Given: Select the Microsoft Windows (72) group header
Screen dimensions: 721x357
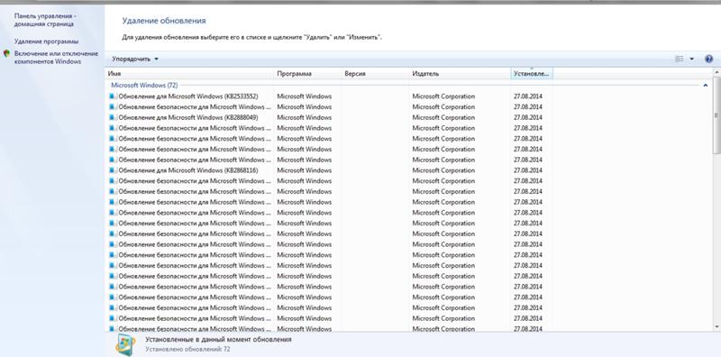Looking at the screenshot, I should pyautogui.click(x=144, y=85).
